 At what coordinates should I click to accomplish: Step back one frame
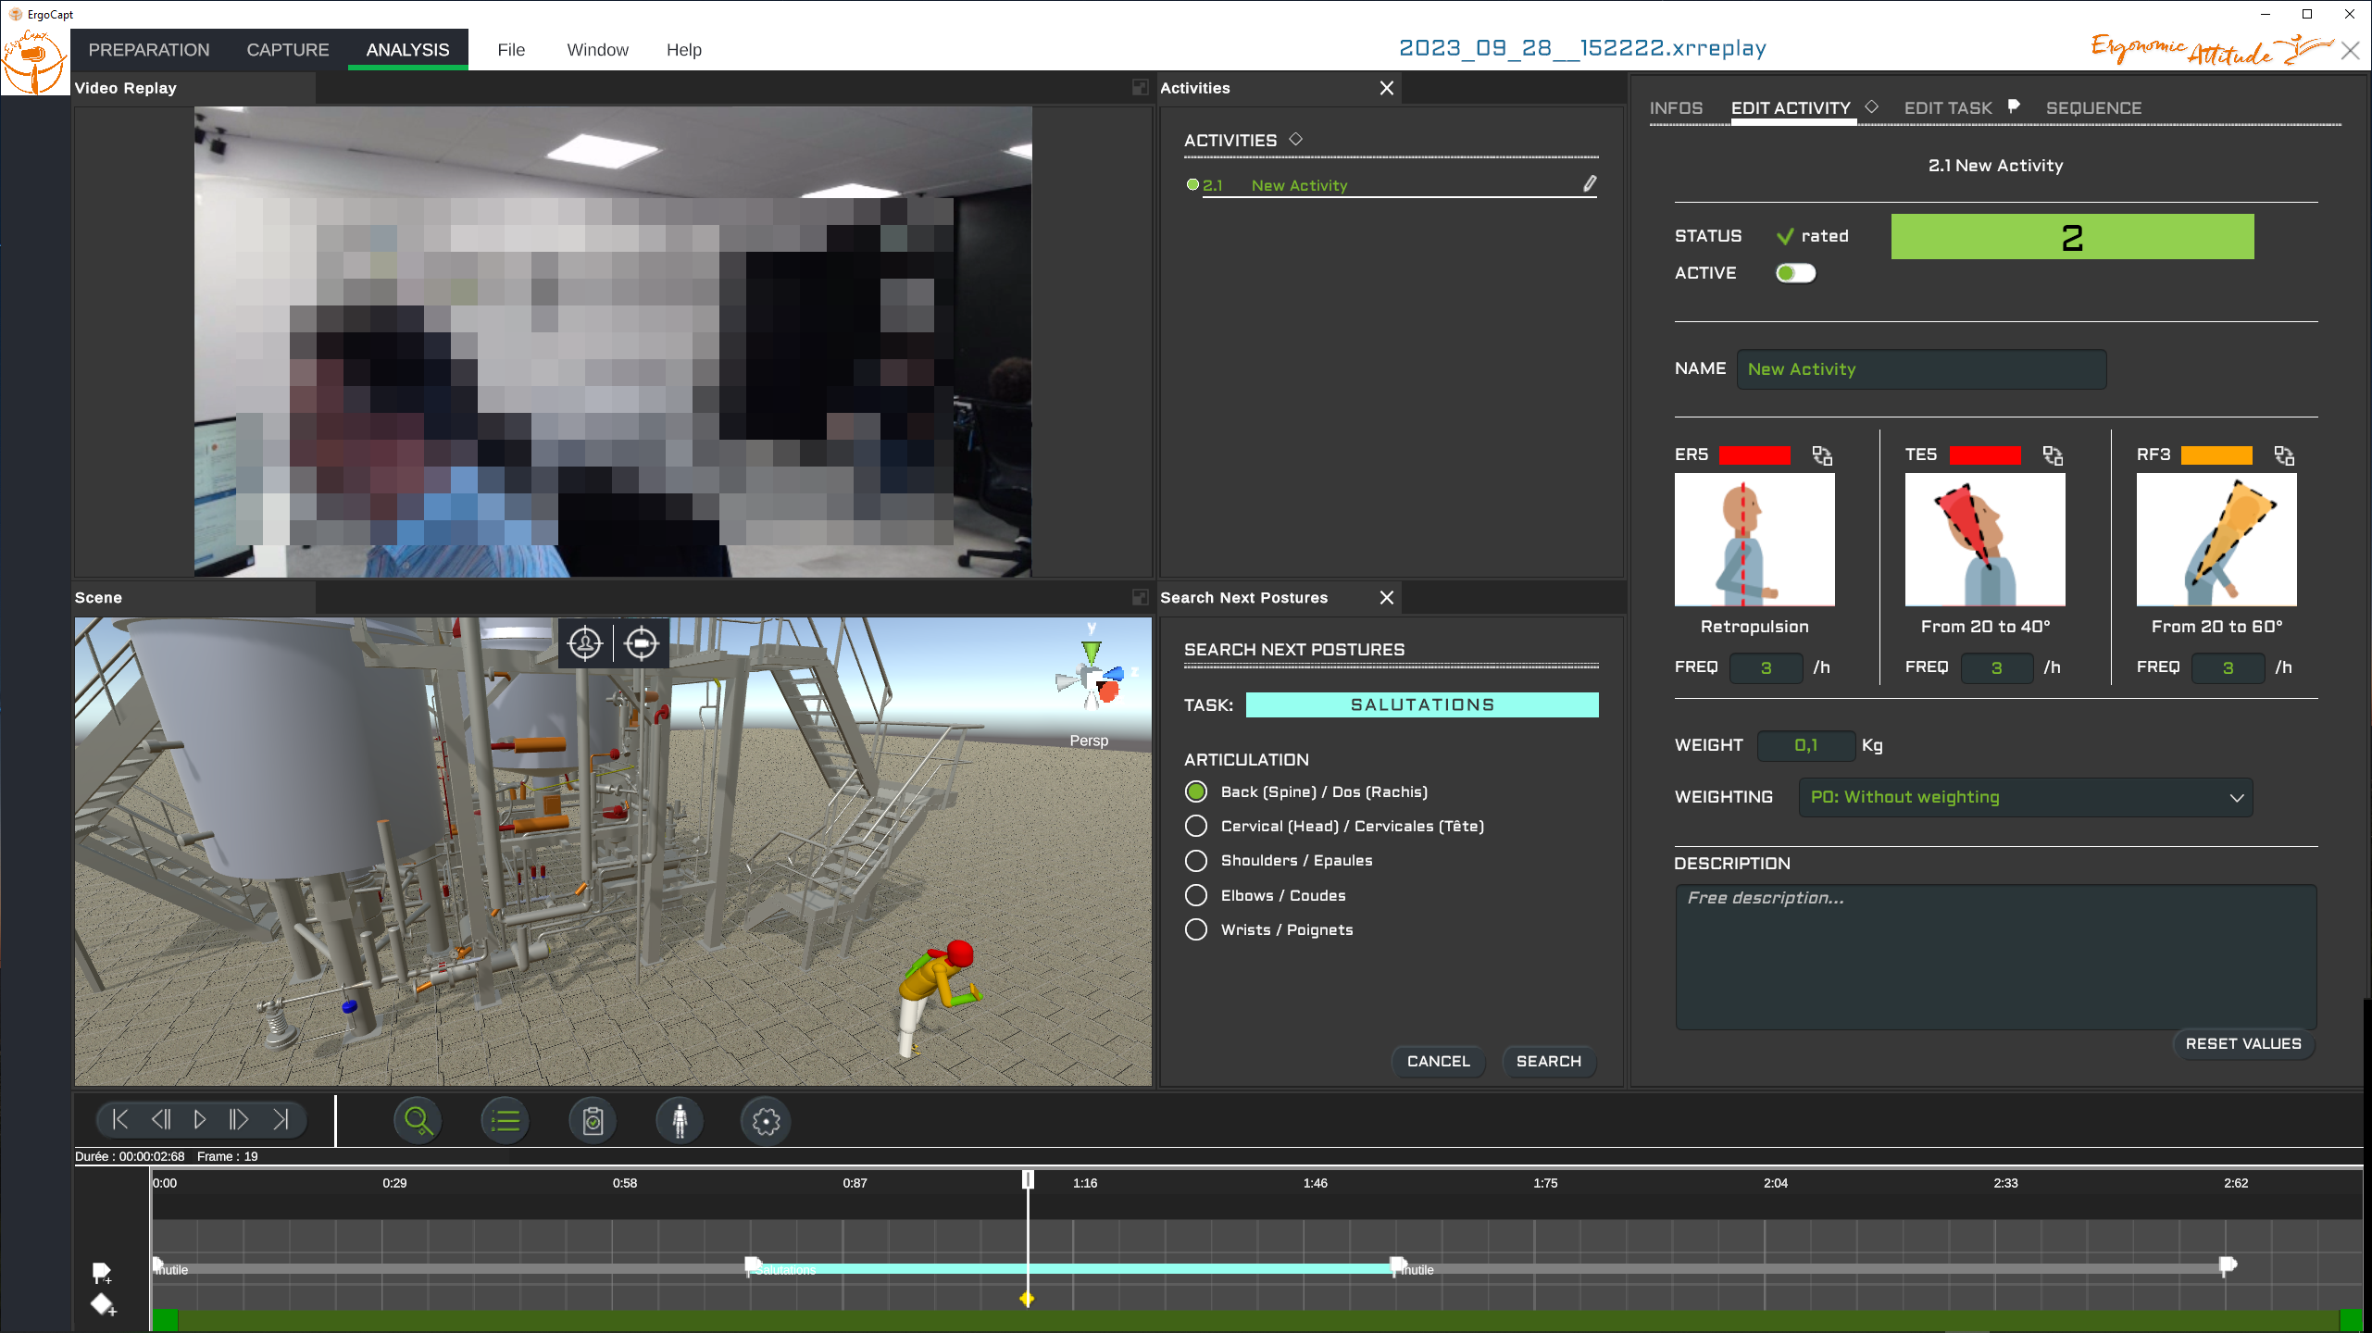tap(161, 1120)
